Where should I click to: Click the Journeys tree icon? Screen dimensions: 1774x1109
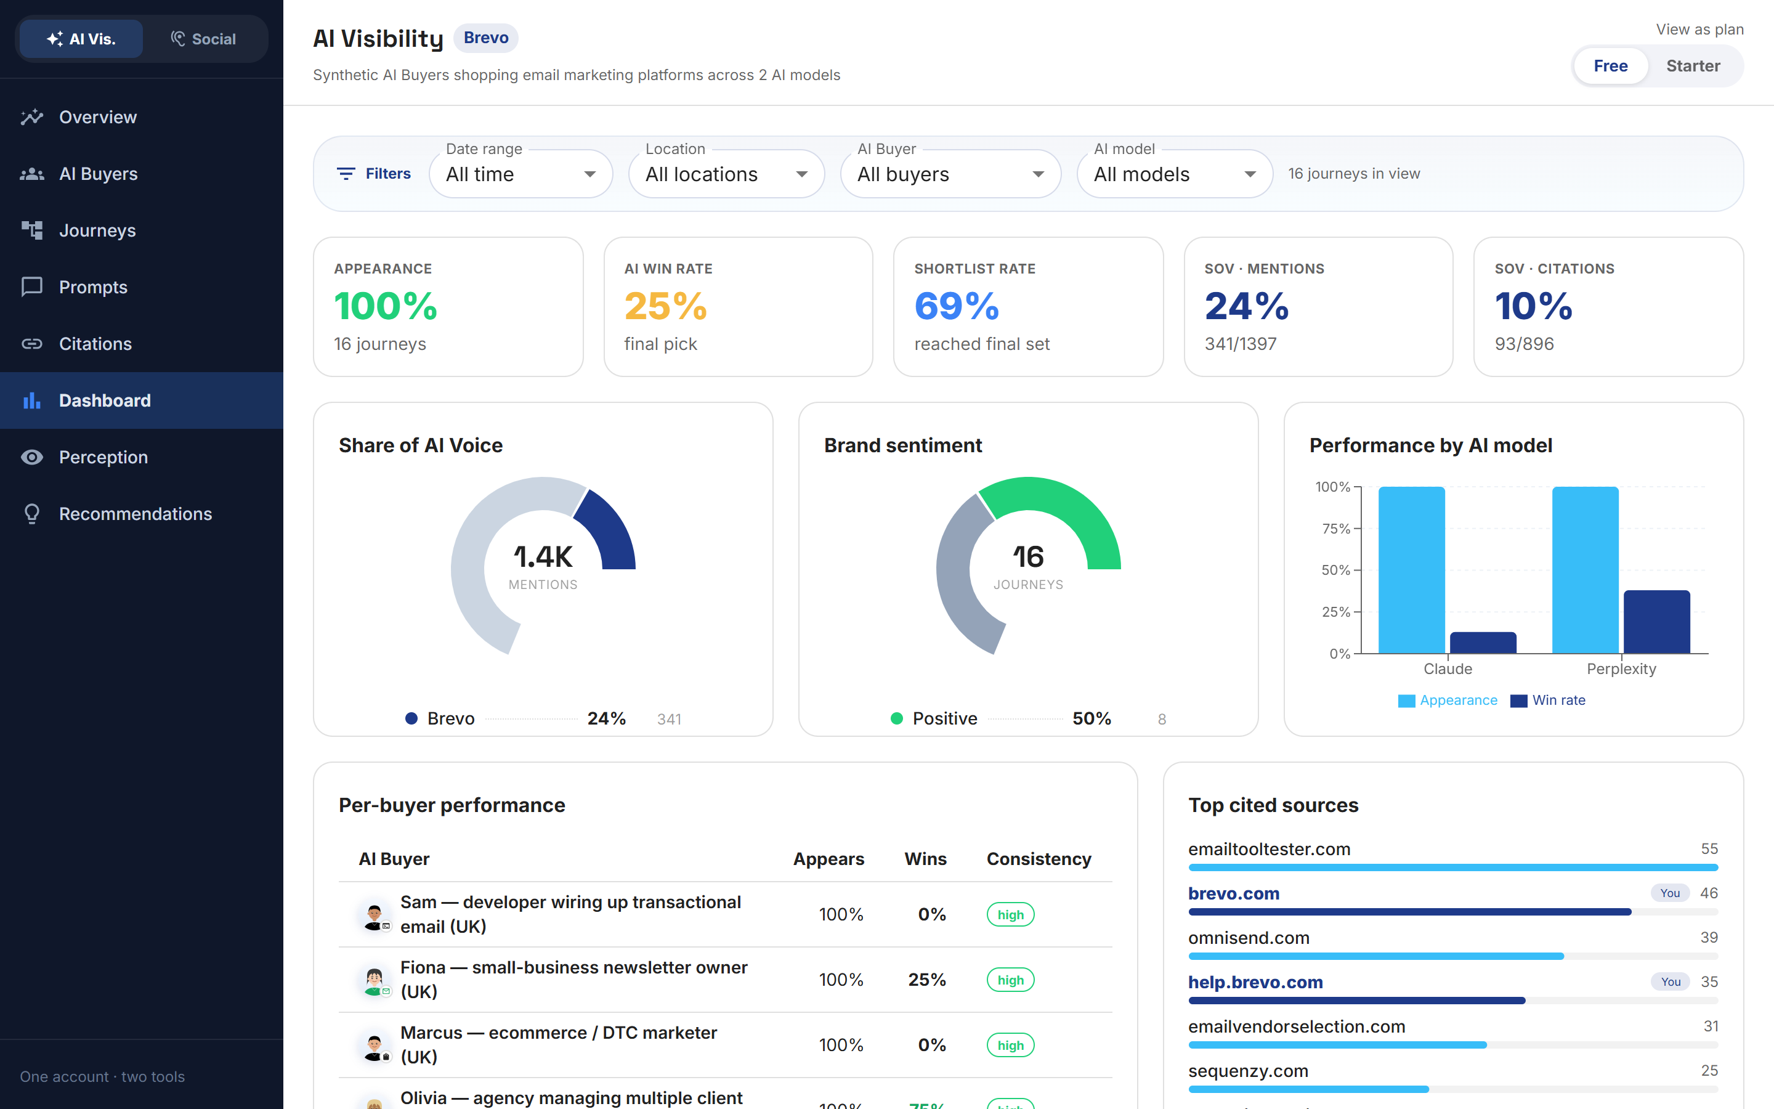tap(31, 230)
